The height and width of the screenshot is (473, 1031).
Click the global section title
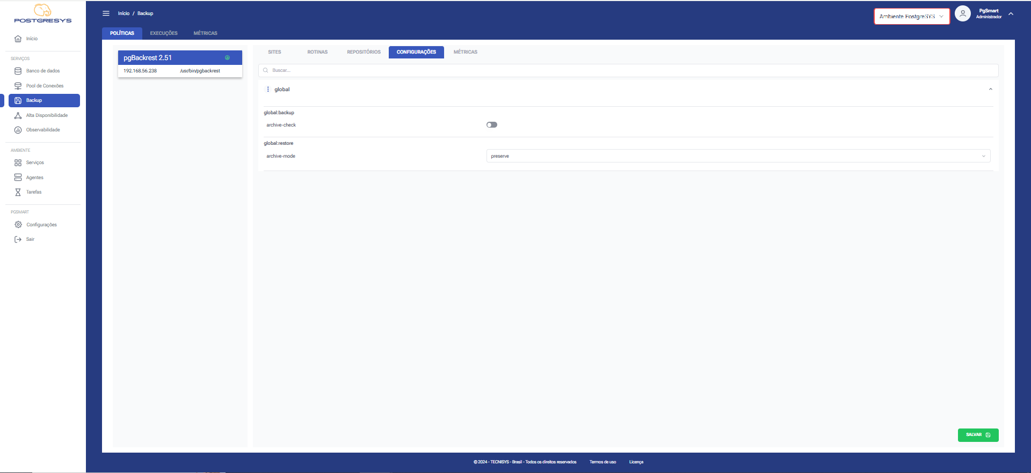click(282, 90)
